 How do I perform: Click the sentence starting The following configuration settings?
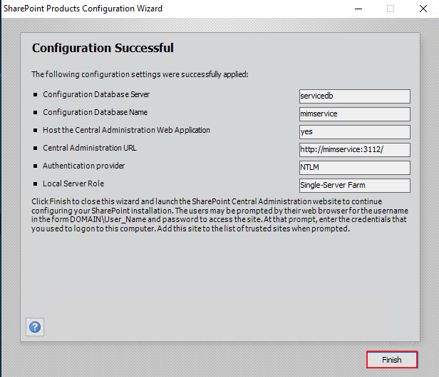(140, 74)
